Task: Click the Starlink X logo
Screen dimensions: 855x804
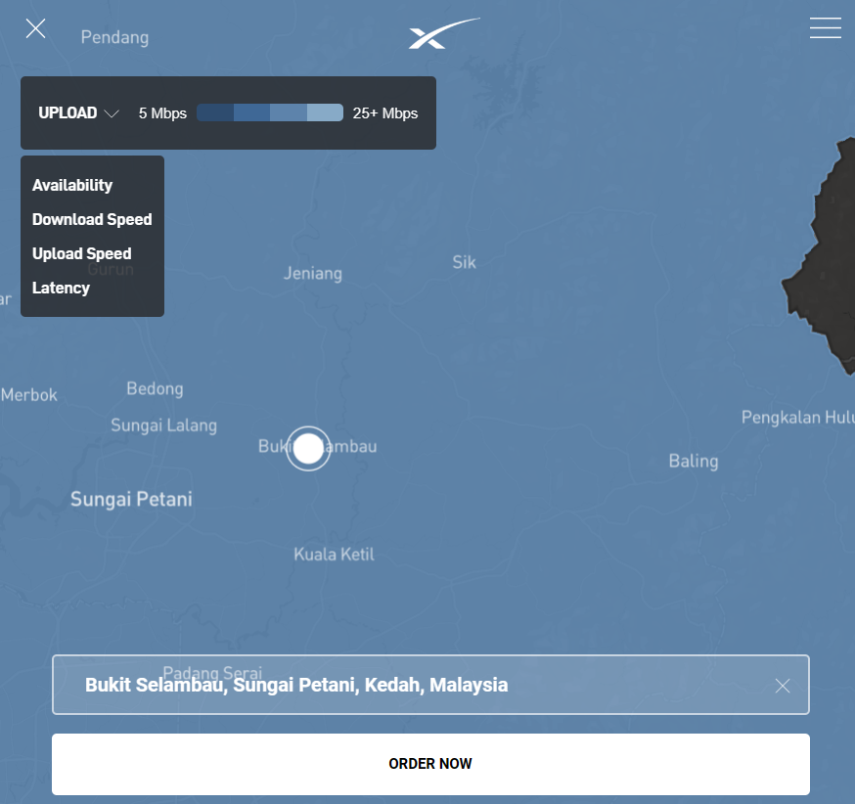Action: click(443, 33)
